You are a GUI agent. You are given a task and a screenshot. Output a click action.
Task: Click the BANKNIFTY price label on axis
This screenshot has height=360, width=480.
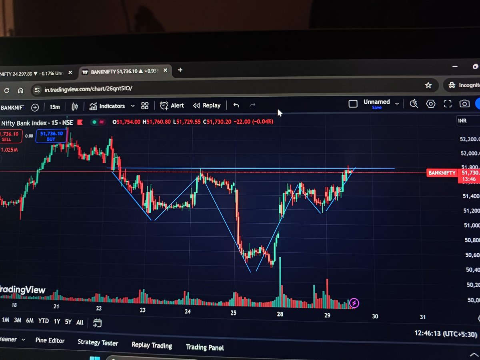[442, 173]
